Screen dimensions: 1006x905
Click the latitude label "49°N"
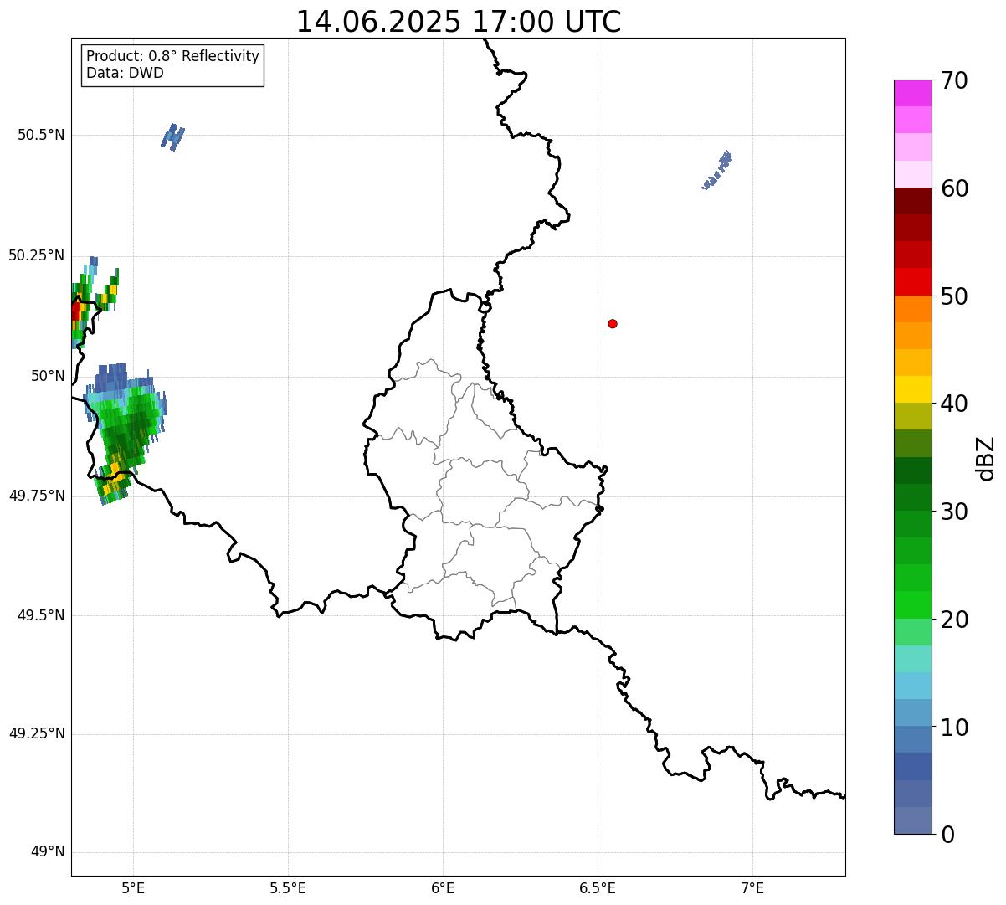tap(48, 852)
